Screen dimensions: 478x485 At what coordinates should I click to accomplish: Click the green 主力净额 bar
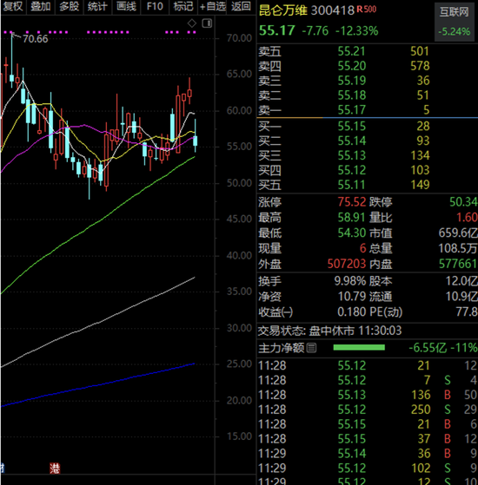359,348
